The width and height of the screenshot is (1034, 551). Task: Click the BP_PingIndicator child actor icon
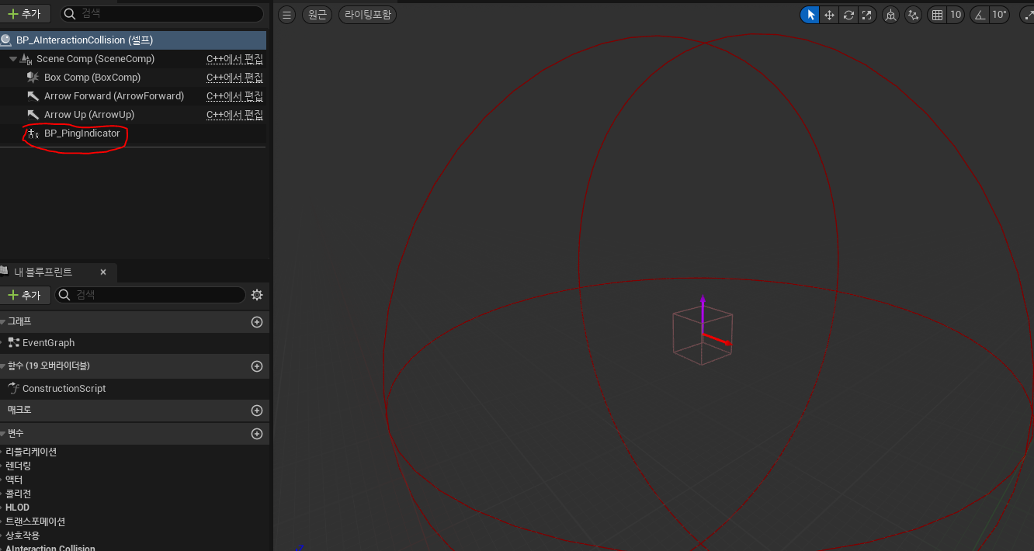tap(33, 133)
